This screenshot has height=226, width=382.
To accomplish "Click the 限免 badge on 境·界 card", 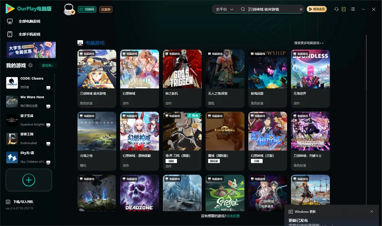I will coord(193,116).
